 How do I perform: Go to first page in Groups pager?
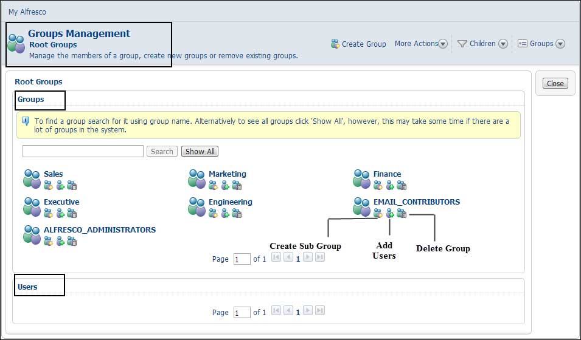[x=276, y=257]
